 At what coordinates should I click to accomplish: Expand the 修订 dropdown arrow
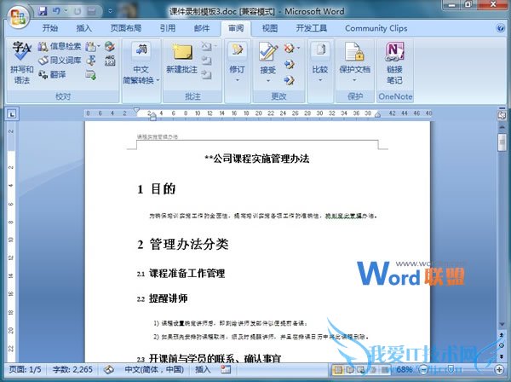tap(238, 80)
